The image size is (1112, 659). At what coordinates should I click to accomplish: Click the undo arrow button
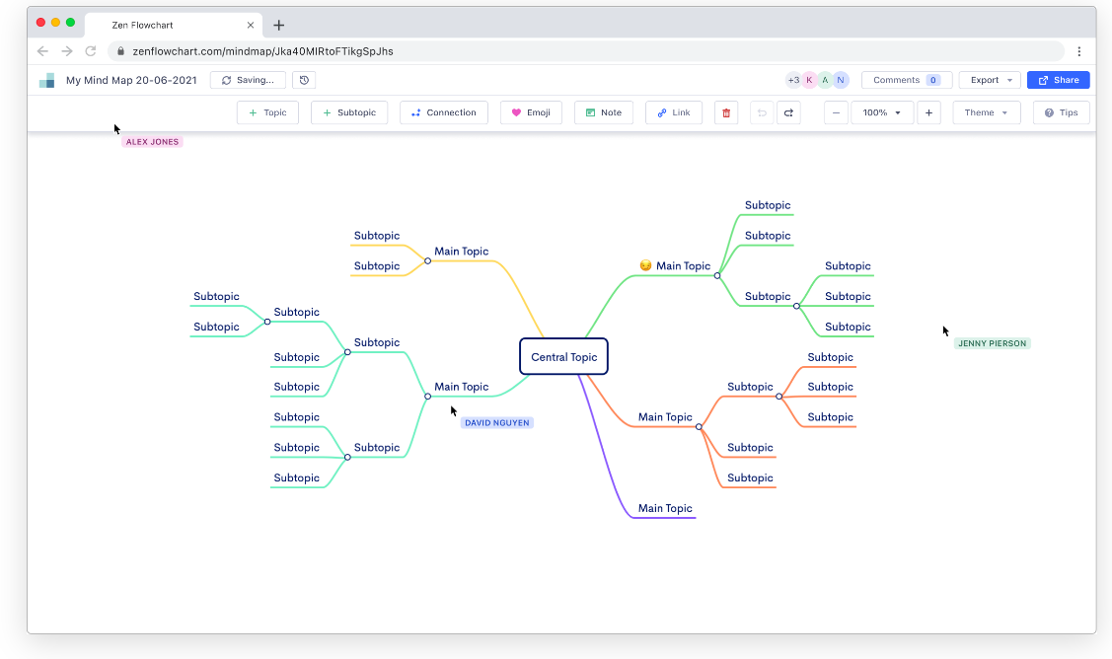762,112
